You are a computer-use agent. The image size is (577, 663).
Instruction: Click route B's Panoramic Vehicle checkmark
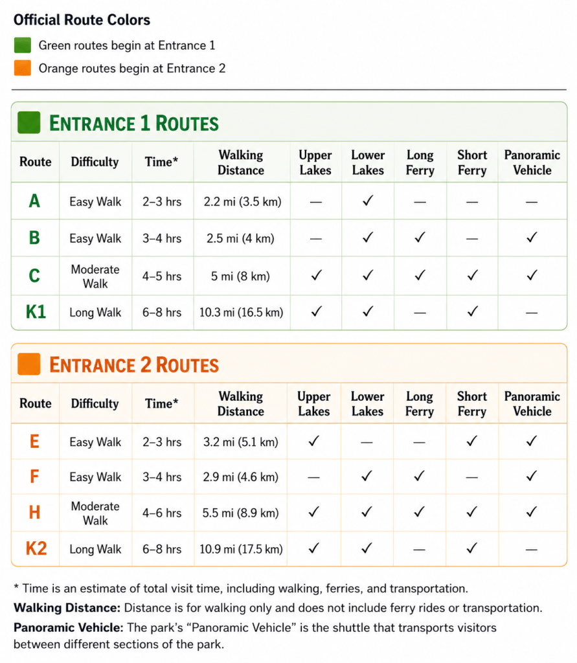pos(532,237)
